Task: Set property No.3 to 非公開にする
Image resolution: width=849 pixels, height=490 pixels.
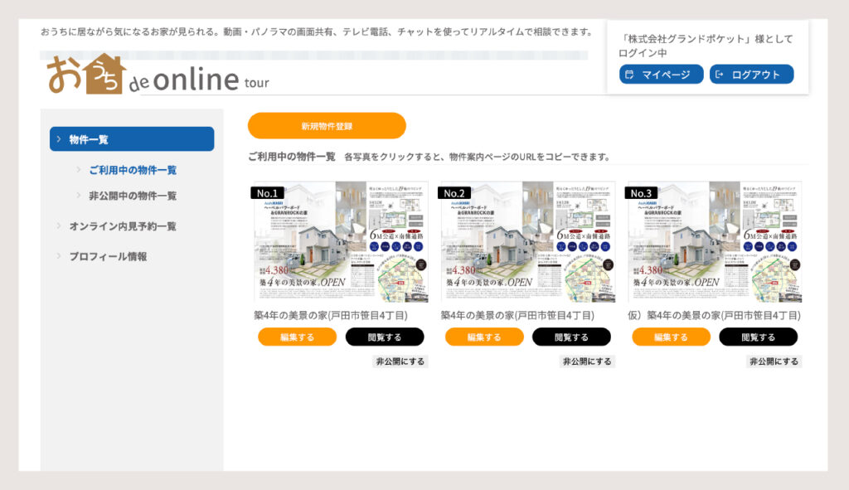Action: point(774,361)
